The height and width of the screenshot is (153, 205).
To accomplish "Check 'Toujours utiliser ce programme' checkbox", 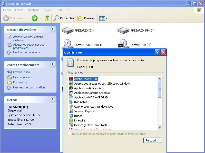I will tap(69, 134).
